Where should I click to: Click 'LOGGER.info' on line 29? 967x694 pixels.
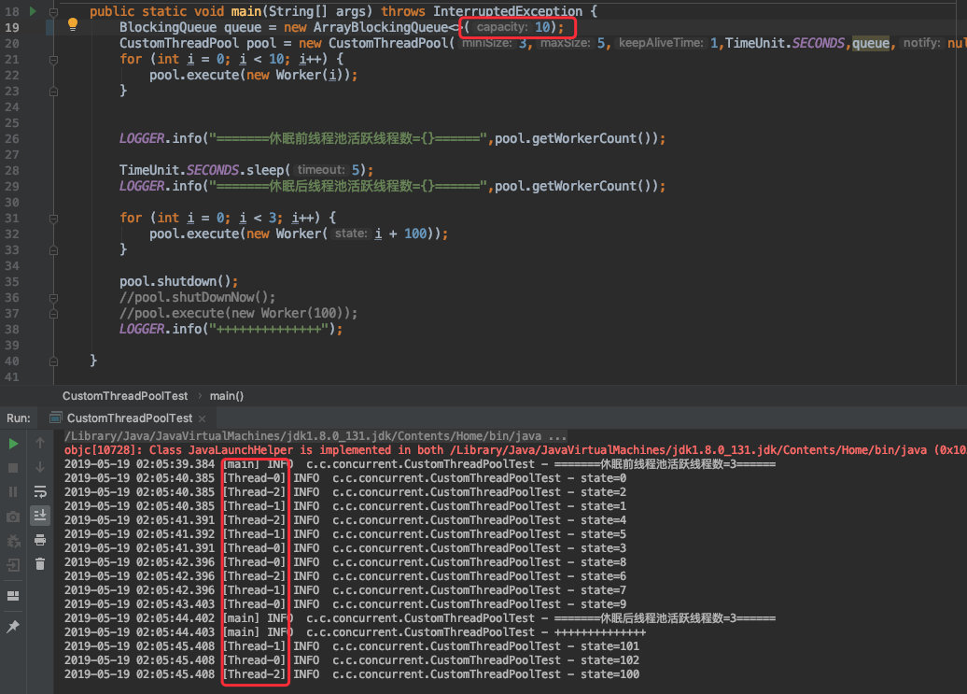[x=161, y=186]
